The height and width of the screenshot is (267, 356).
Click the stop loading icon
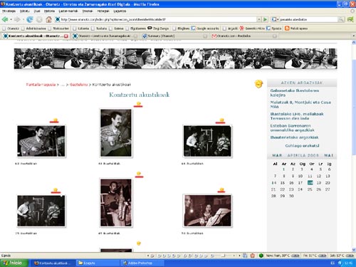click(39, 19)
